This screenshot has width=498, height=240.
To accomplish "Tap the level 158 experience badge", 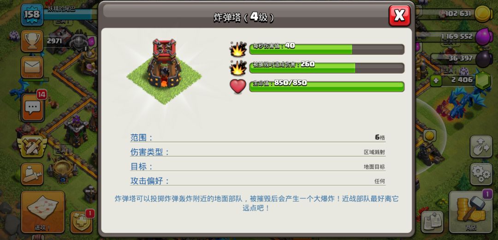I will [32, 15].
